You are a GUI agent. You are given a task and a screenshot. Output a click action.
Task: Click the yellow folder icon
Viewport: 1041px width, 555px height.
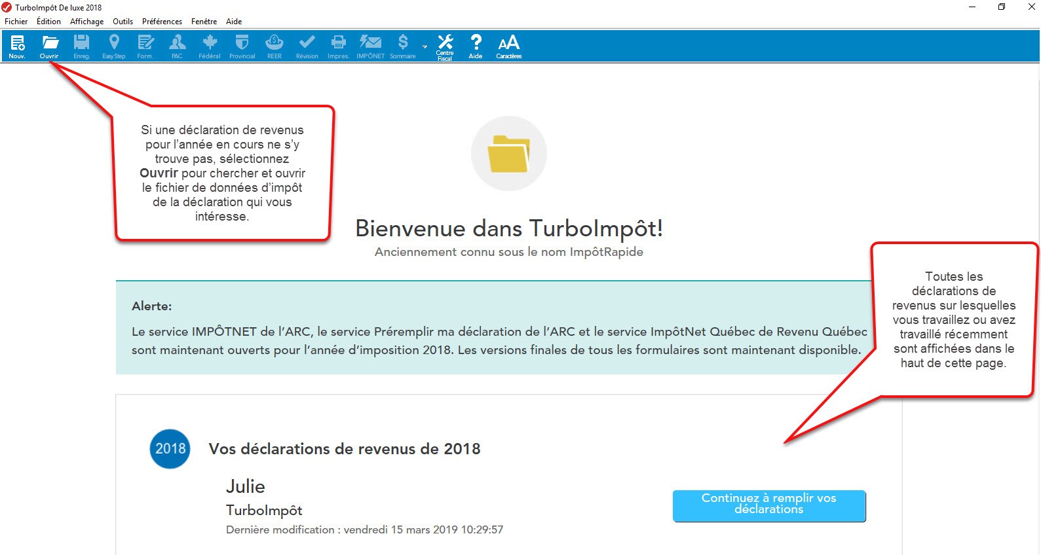tap(509, 154)
